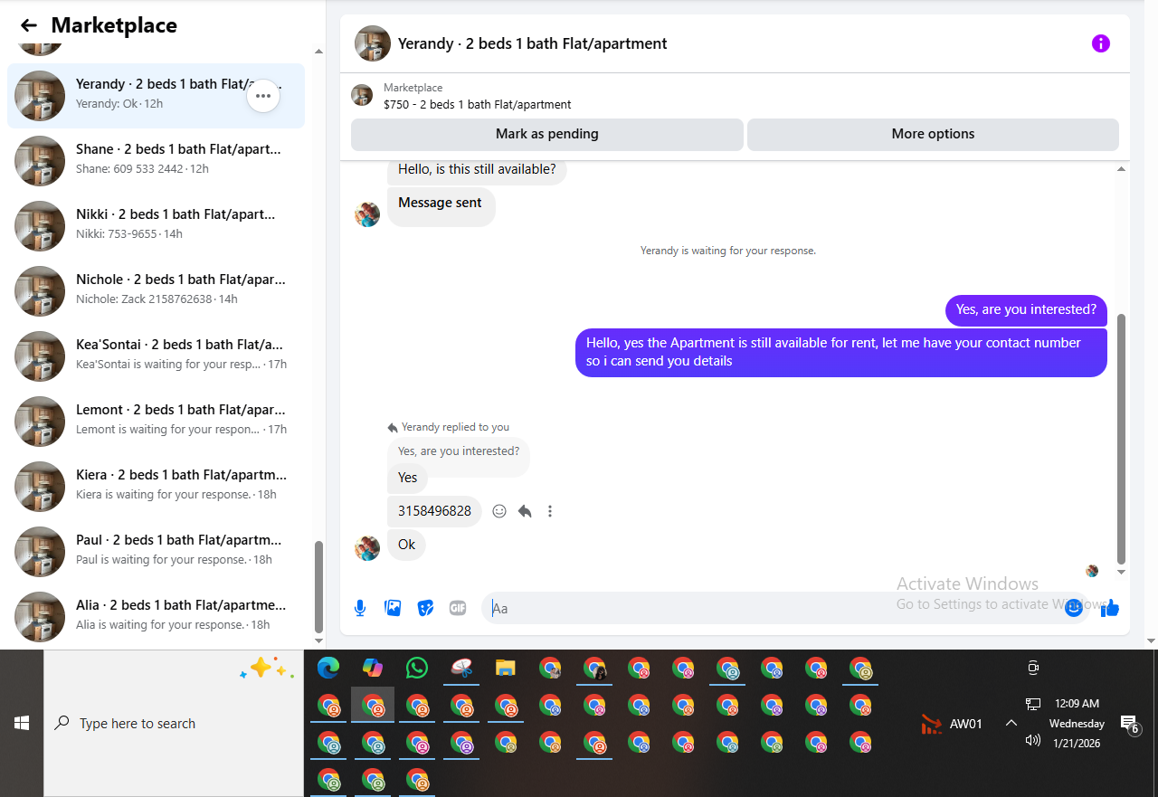
Task: Open the emoji picker in the message box
Action: 1074,608
